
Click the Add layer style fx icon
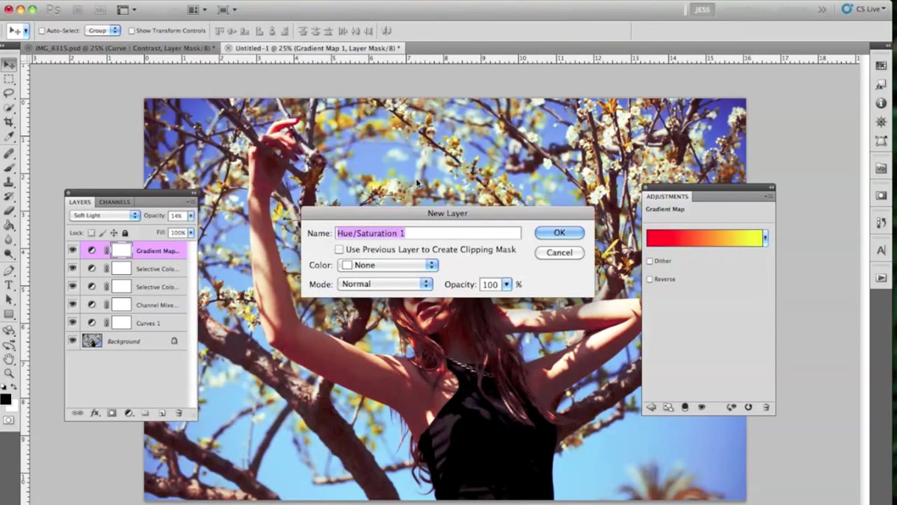click(x=95, y=412)
